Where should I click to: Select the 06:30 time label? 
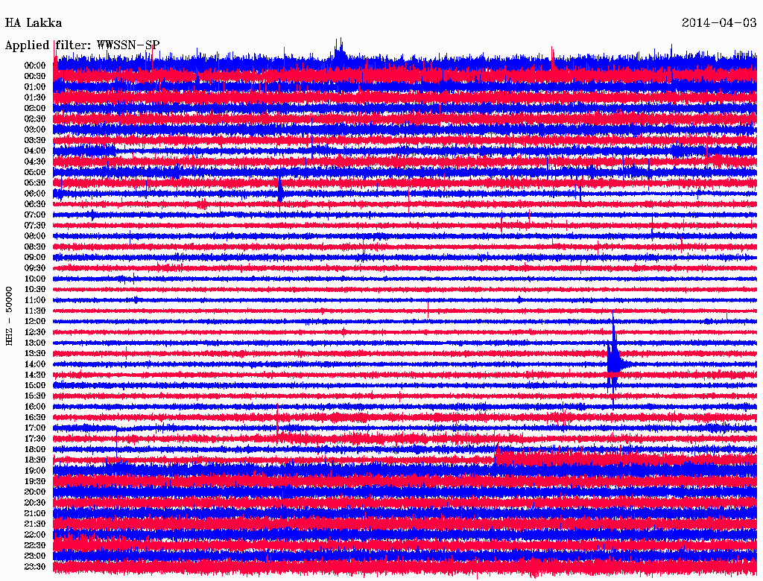point(35,204)
